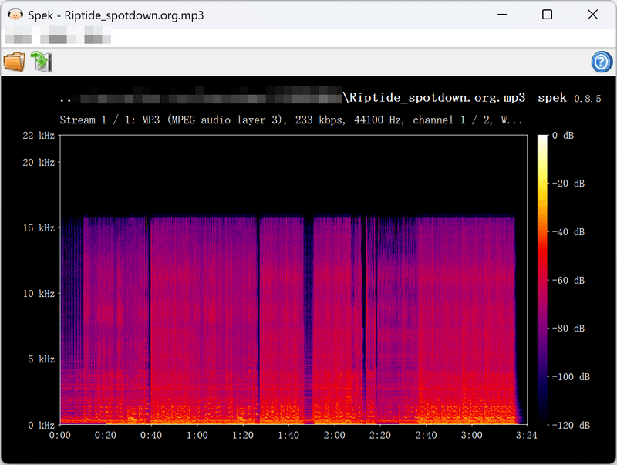Click the window title 'Spek - Riptide_spotdown.org.mp3'
The image size is (617, 465).
pos(116,15)
